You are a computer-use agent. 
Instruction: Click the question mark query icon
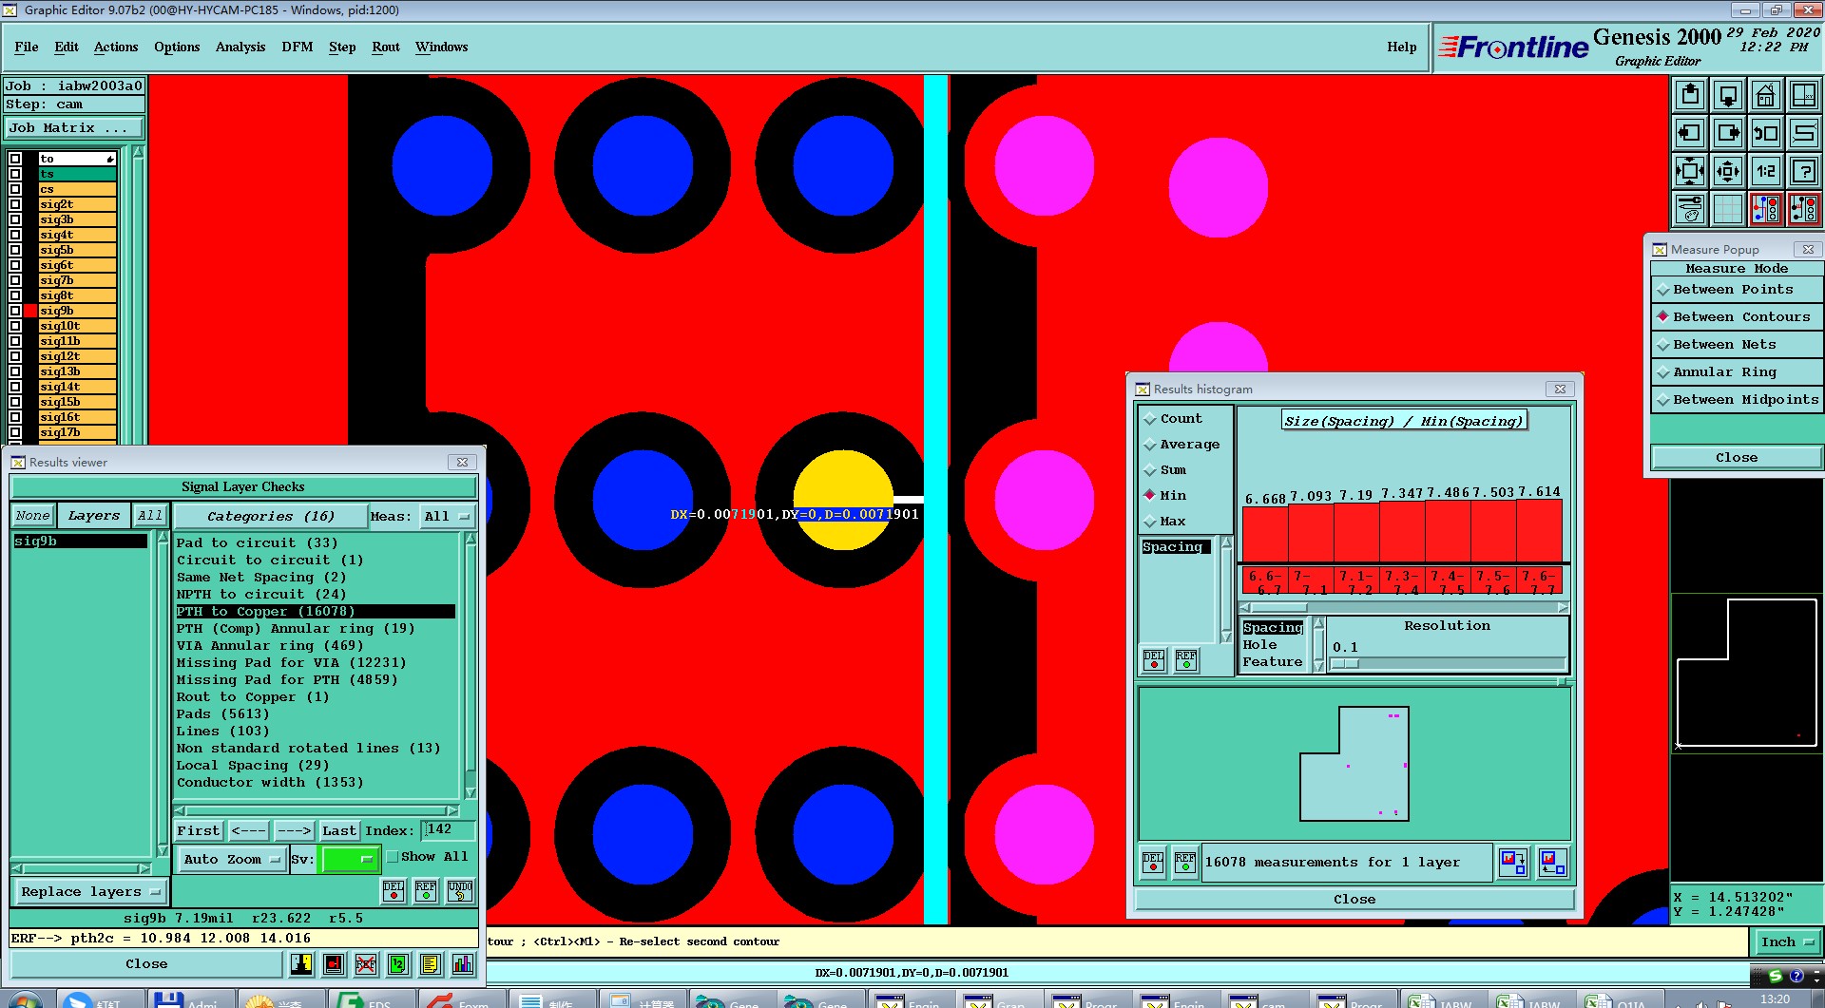1803,171
